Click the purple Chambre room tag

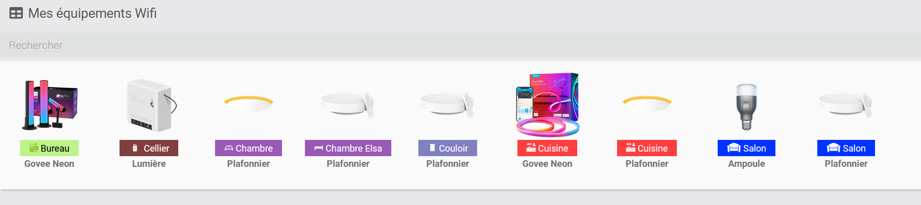pyautogui.click(x=249, y=148)
